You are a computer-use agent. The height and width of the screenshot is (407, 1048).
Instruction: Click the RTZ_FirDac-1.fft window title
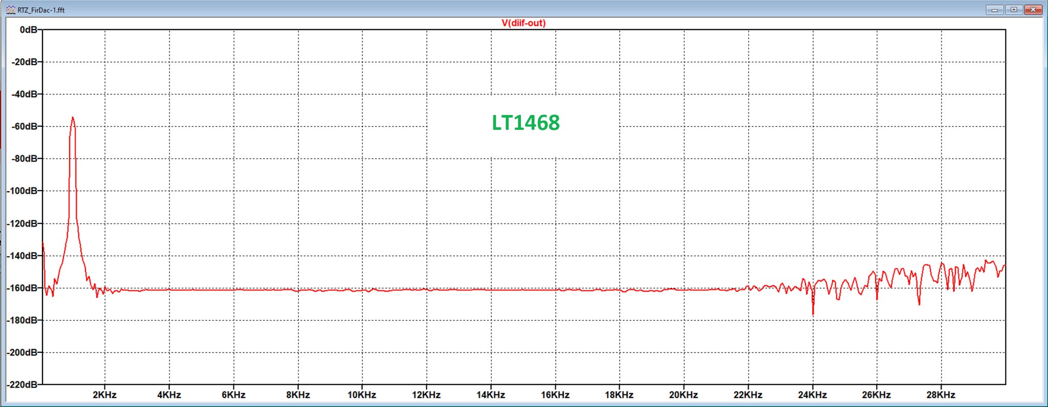point(41,10)
